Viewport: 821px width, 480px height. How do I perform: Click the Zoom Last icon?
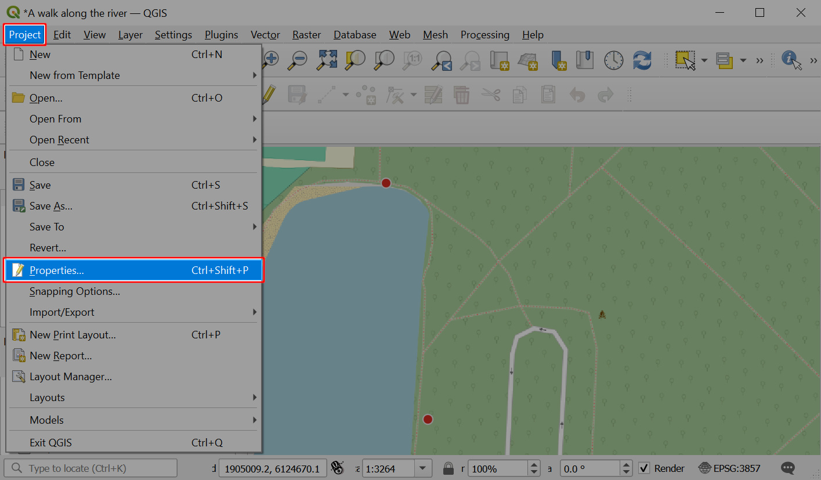click(x=443, y=60)
